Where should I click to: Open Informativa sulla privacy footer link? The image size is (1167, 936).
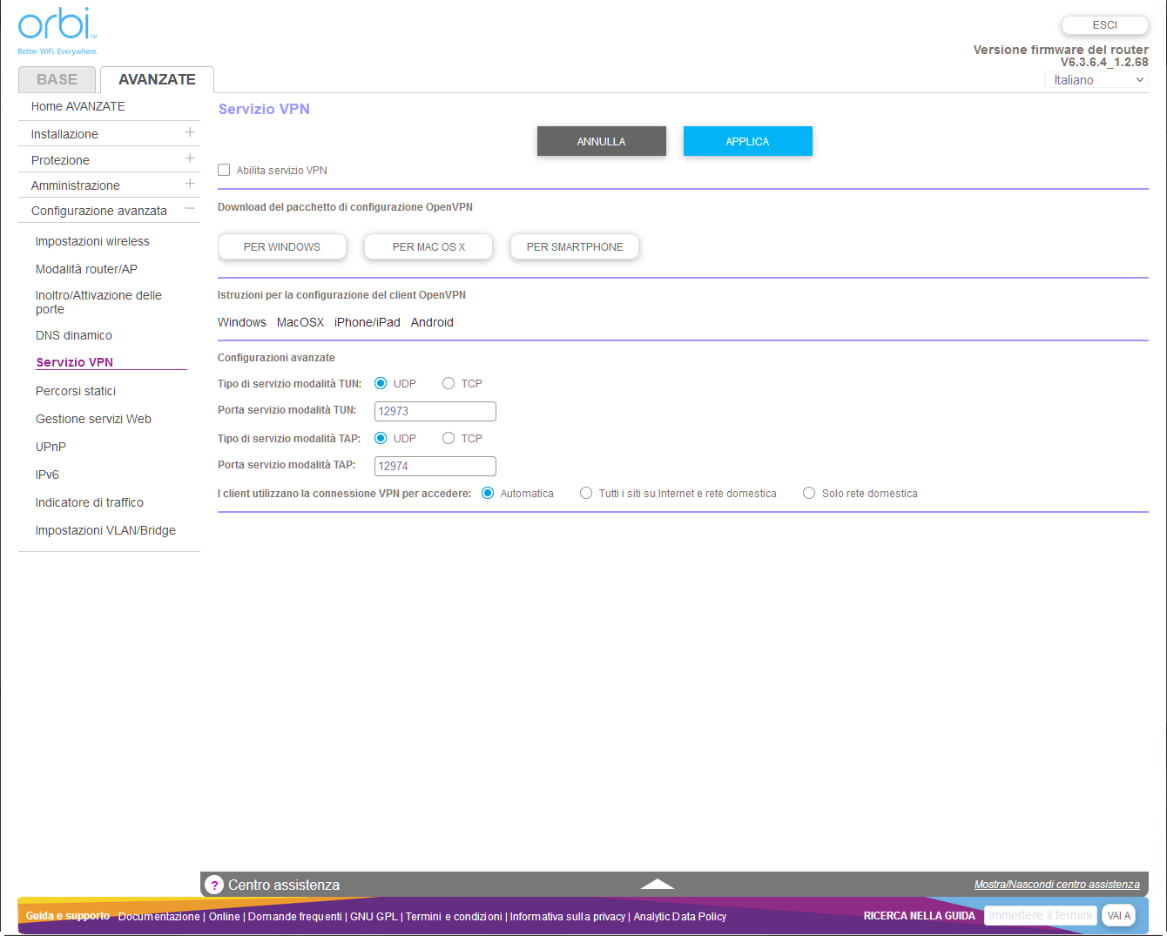point(568,917)
